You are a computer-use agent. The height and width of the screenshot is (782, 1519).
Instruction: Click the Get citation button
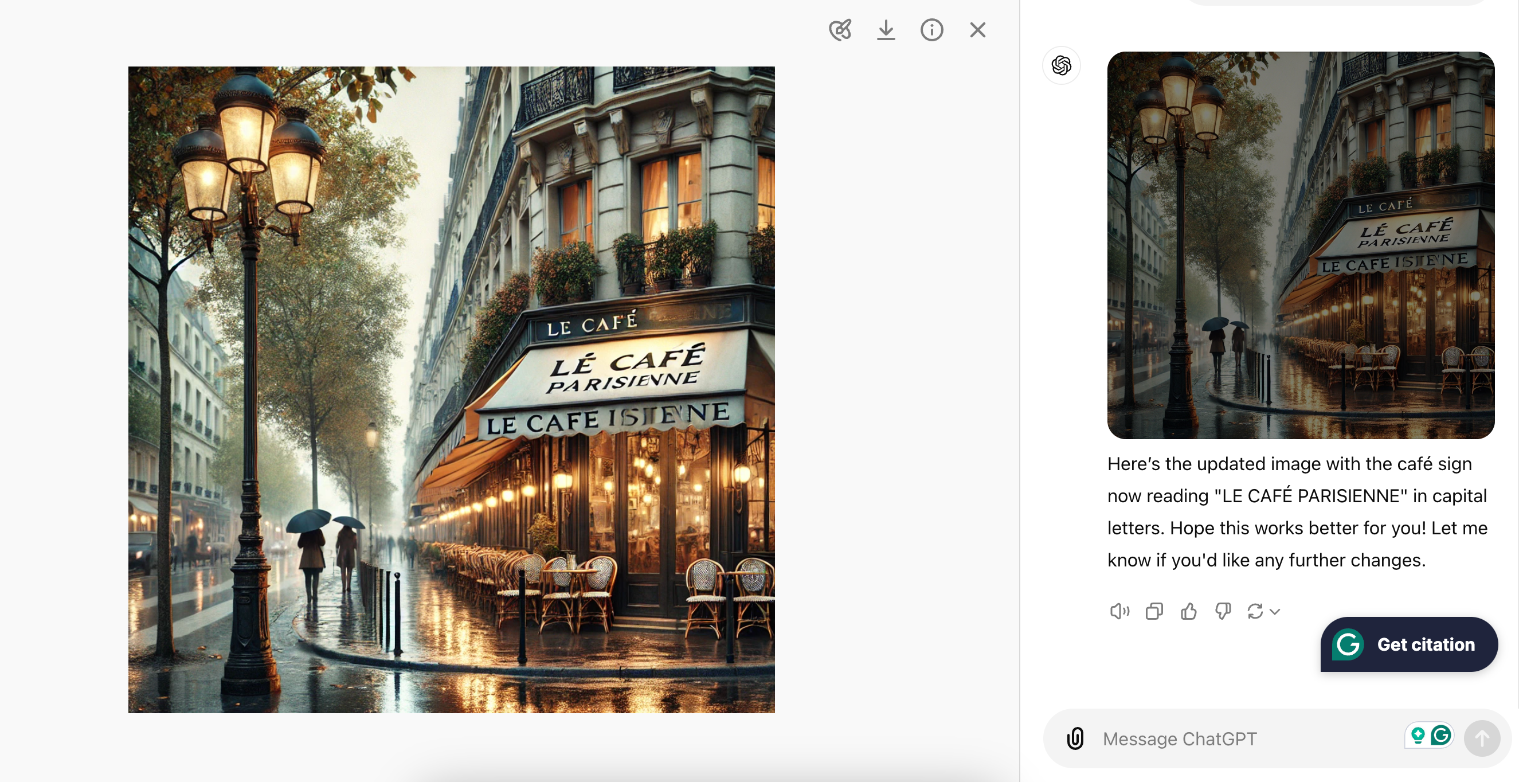[x=1409, y=644]
